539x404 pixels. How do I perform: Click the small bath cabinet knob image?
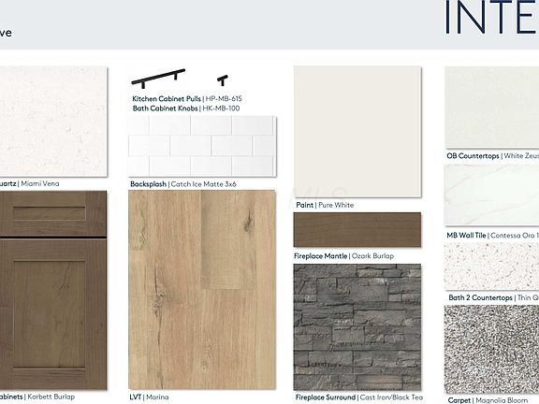tap(223, 80)
